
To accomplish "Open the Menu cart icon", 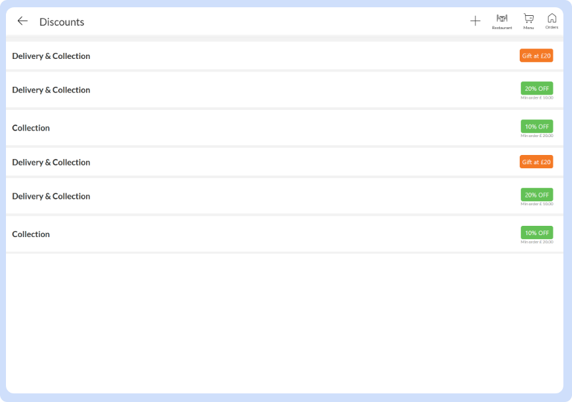I will click(528, 21).
